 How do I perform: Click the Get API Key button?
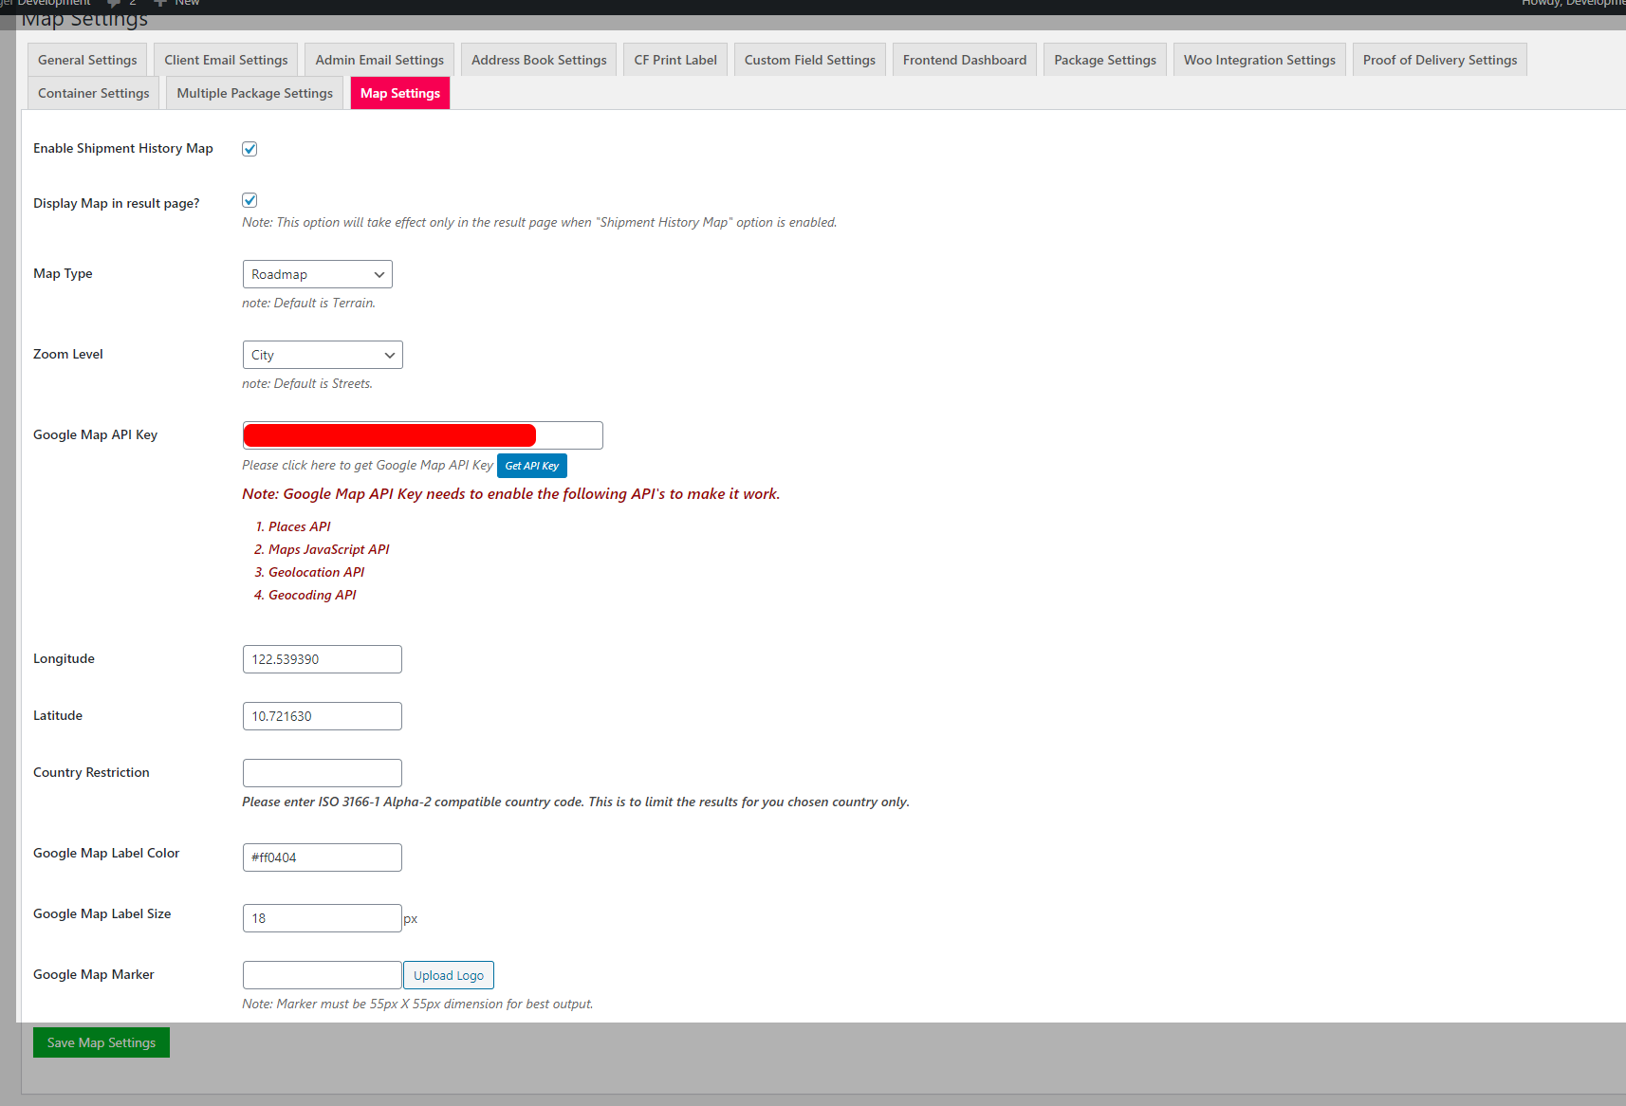tap(531, 466)
